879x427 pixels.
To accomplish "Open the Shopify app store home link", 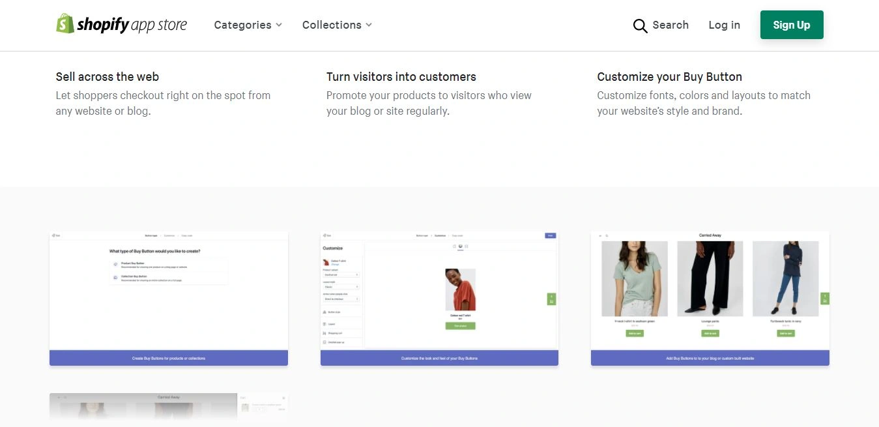I will (122, 25).
